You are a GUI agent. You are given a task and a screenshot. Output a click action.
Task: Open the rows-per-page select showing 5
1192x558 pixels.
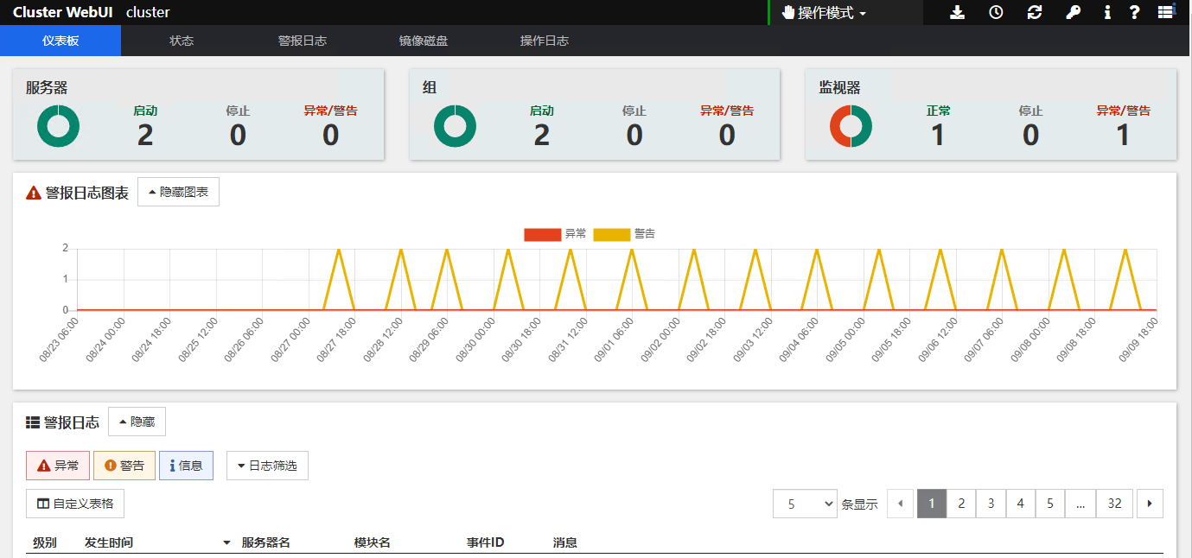pyautogui.click(x=805, y=504)
